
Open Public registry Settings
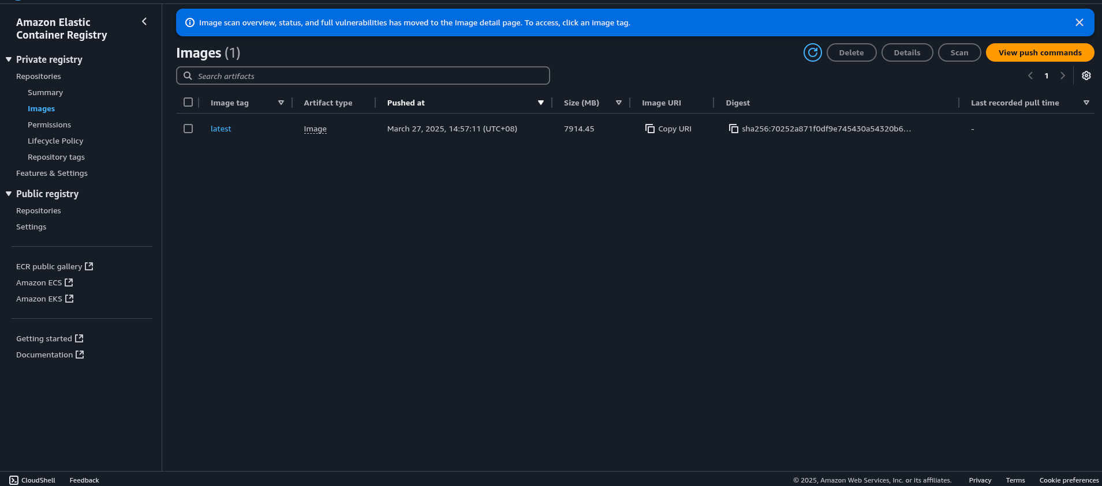[31, 227]
